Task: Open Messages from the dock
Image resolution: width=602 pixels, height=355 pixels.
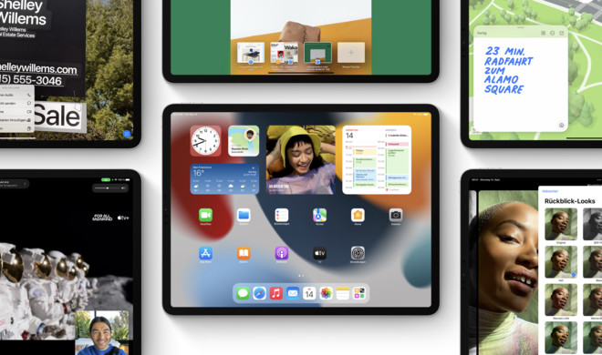Action: [x=243, y=293]
